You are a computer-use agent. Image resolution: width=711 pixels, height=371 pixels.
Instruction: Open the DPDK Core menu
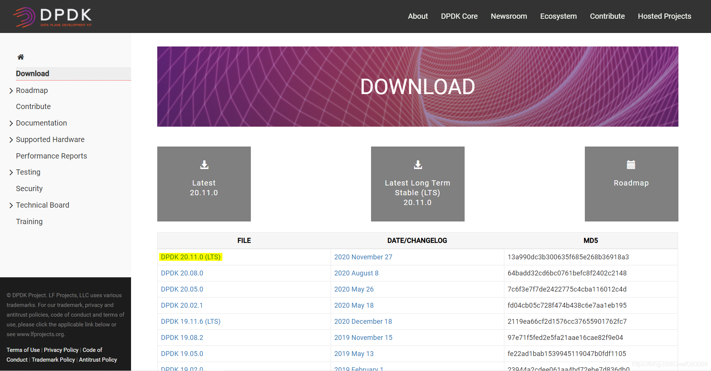(x=459, y=16)
